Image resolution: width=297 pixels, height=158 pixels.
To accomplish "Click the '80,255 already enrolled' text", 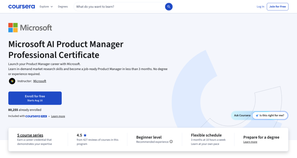I will click(x=25, y=110).
